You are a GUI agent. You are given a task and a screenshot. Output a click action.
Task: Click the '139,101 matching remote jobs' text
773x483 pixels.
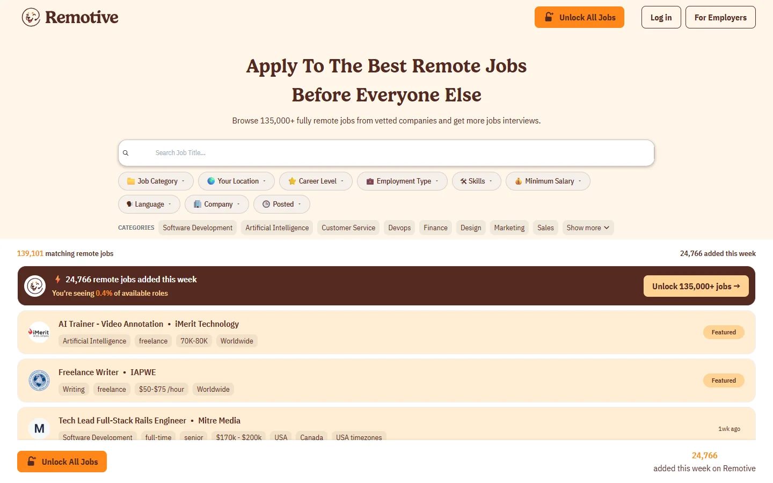point(65,253)
